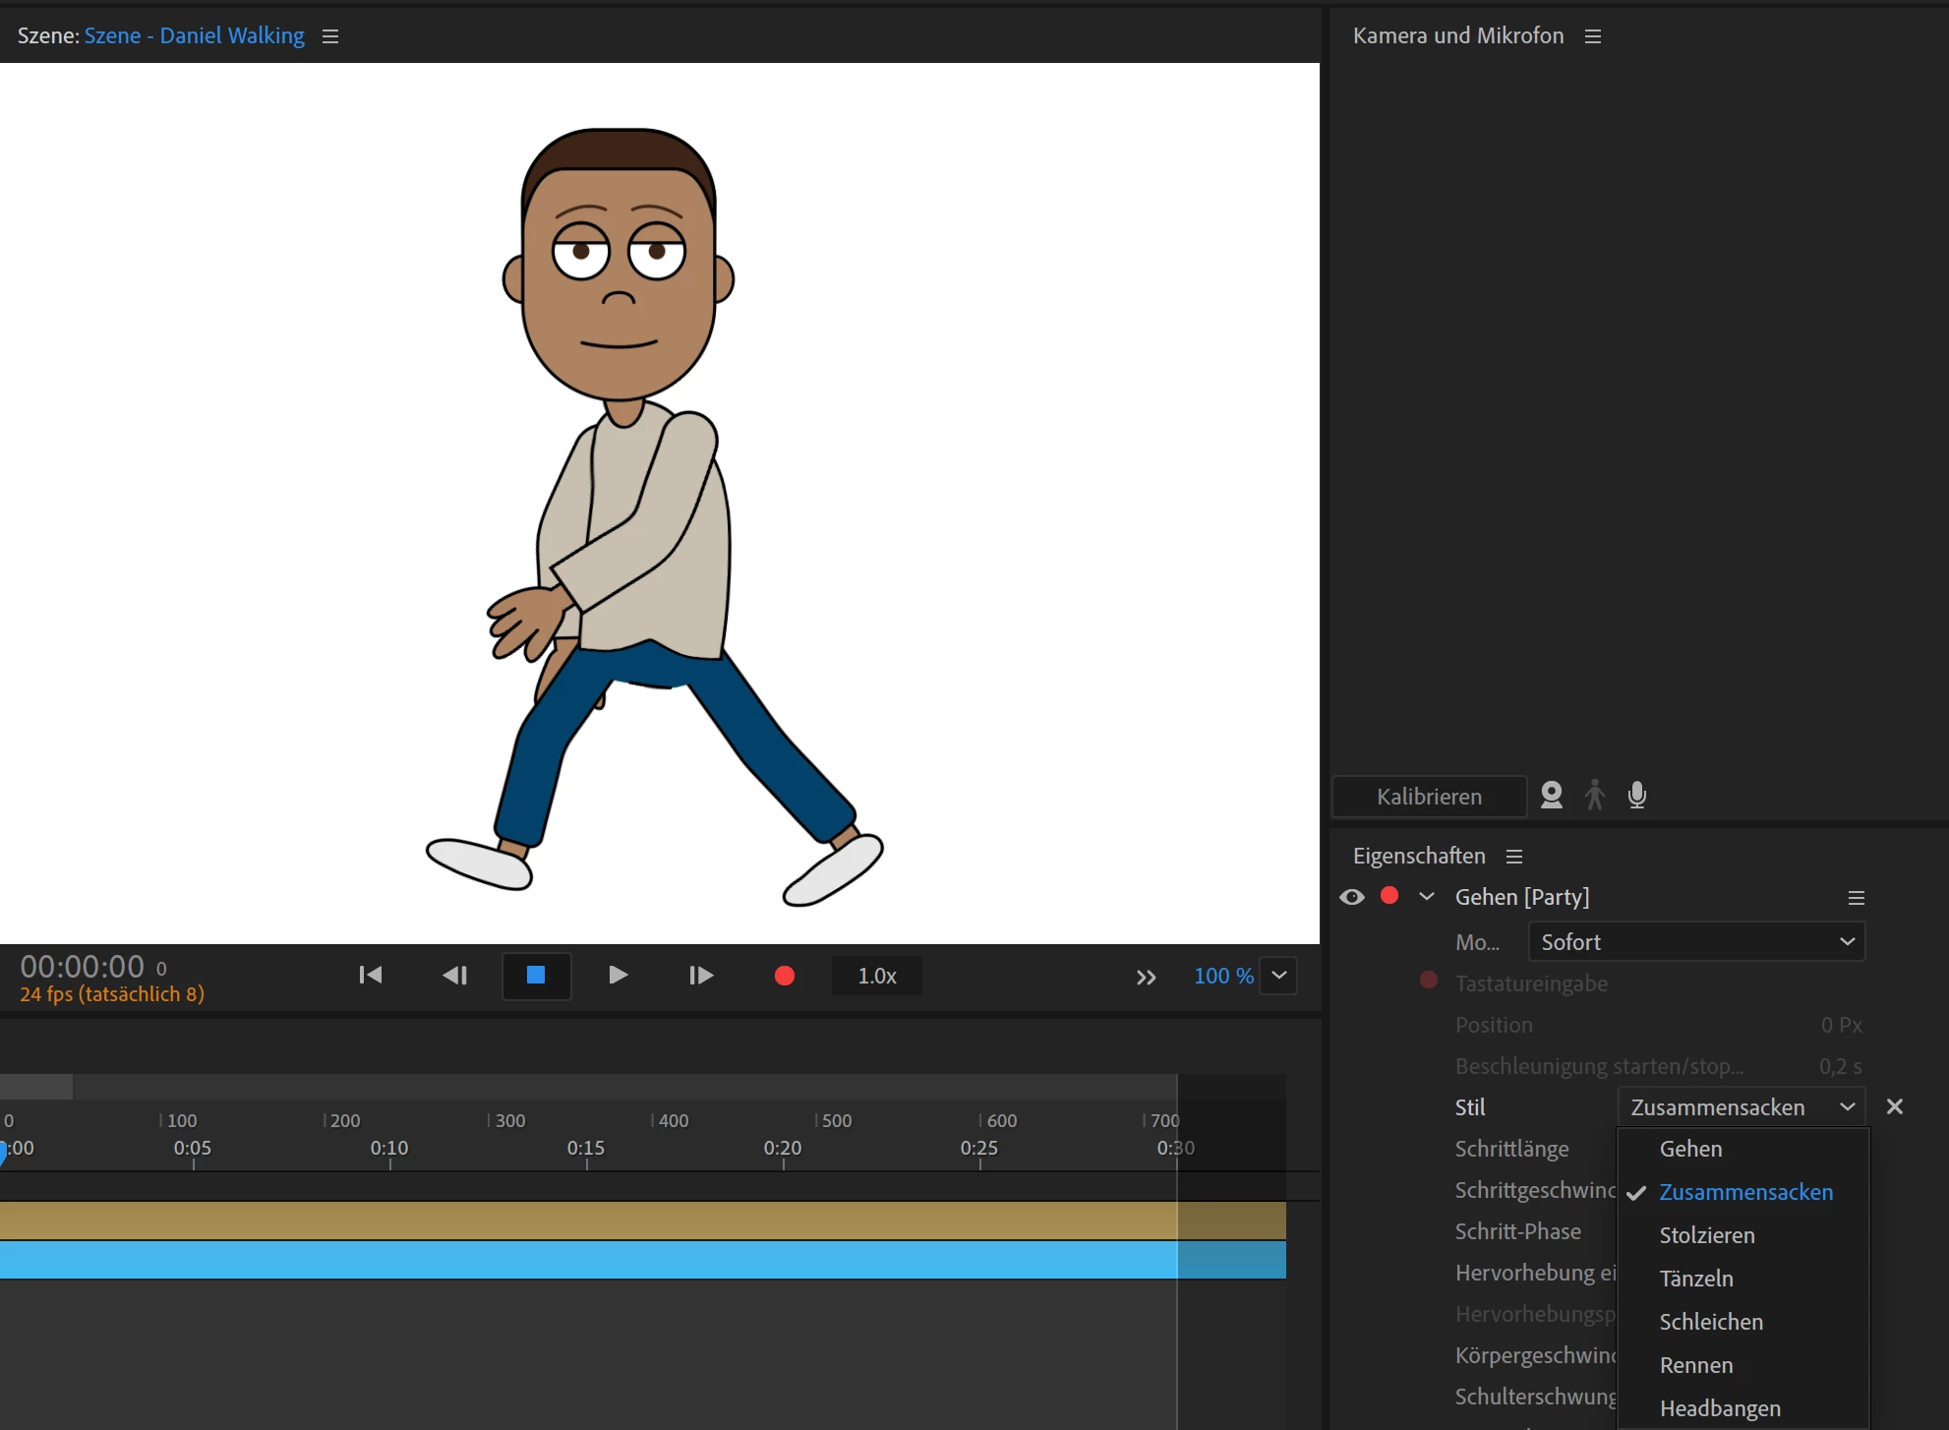The image size is (1949, 1430).
Task: Click the 0:15 mark on the timeline ruler
Action: click(586, 1149)
